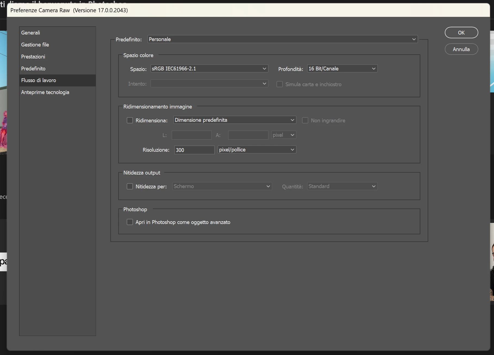494x355 pixels.
Task: Click the Photoshop group label
Action: [135, 209]
